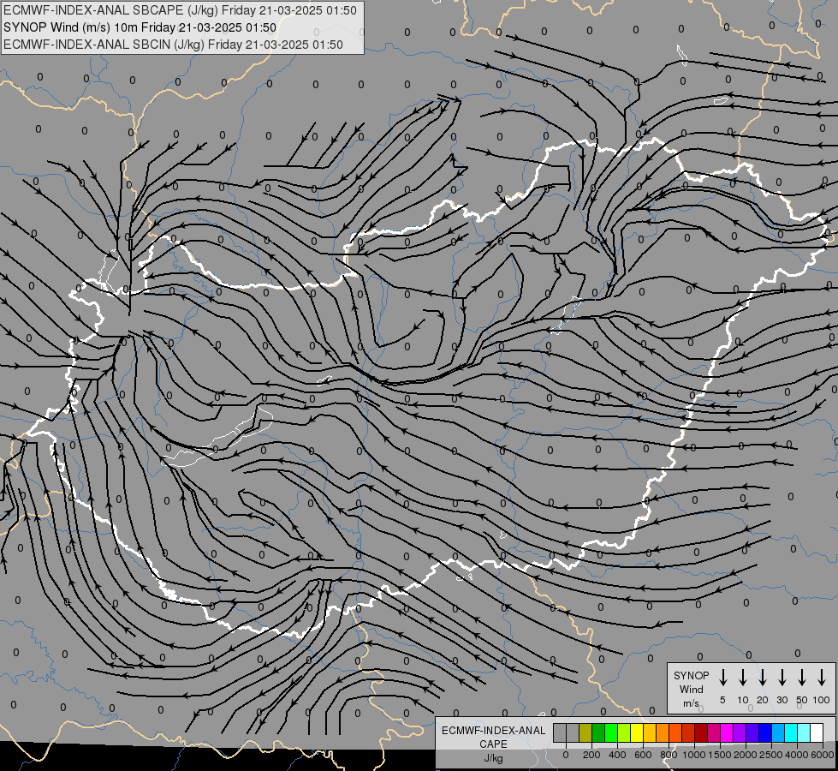Pick the white swatch at 6000

point(816,732)
